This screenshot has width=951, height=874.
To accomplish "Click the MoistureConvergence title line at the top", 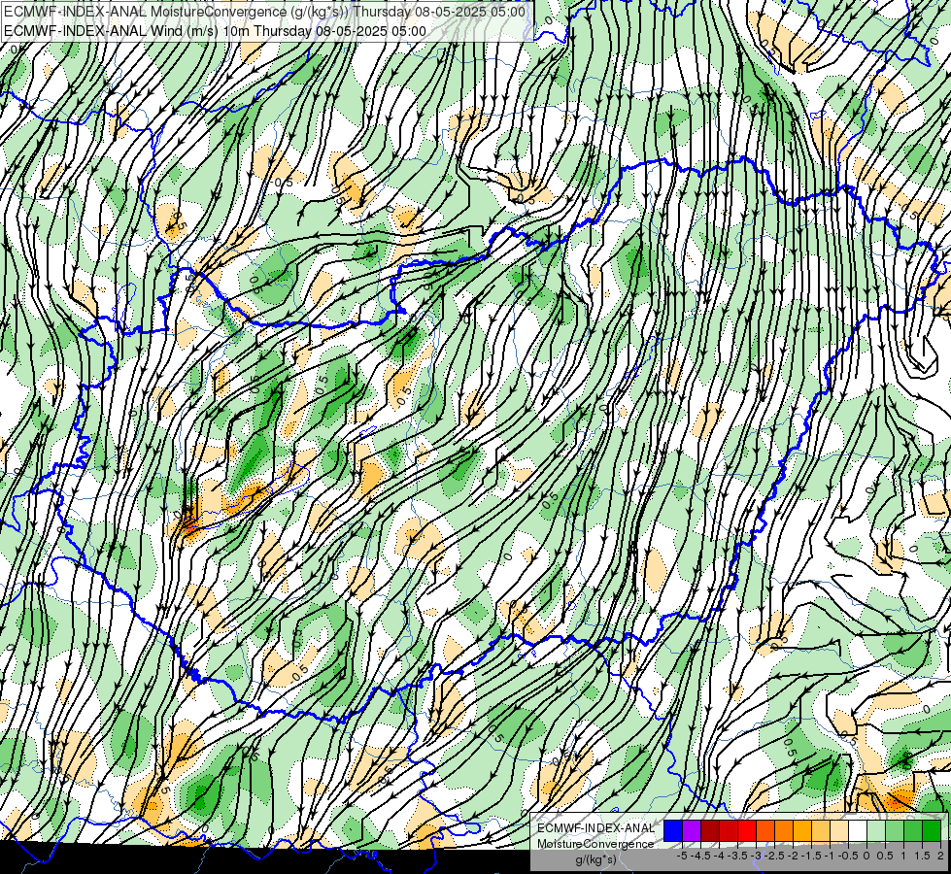I will (x=264, y=12).
